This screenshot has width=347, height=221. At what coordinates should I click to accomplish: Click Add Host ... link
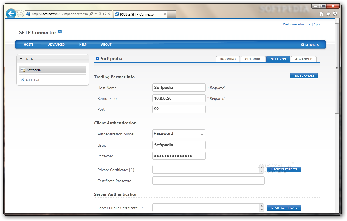(x=34, y=80)
